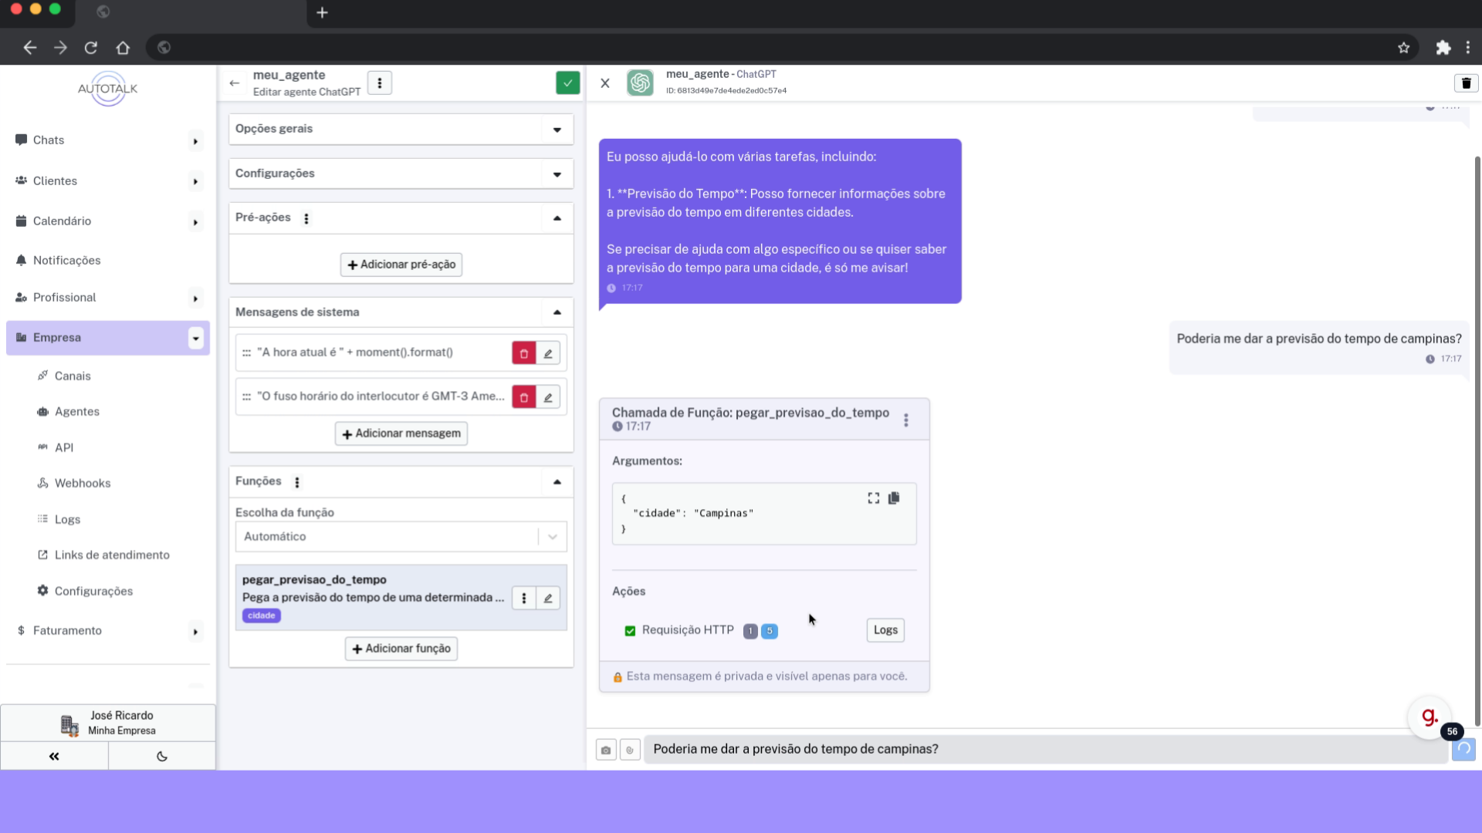Open Pré-ações three-dot menu
Image resolution: width=1482 pixels, height=833 pixels.
[x=306, y=218]
